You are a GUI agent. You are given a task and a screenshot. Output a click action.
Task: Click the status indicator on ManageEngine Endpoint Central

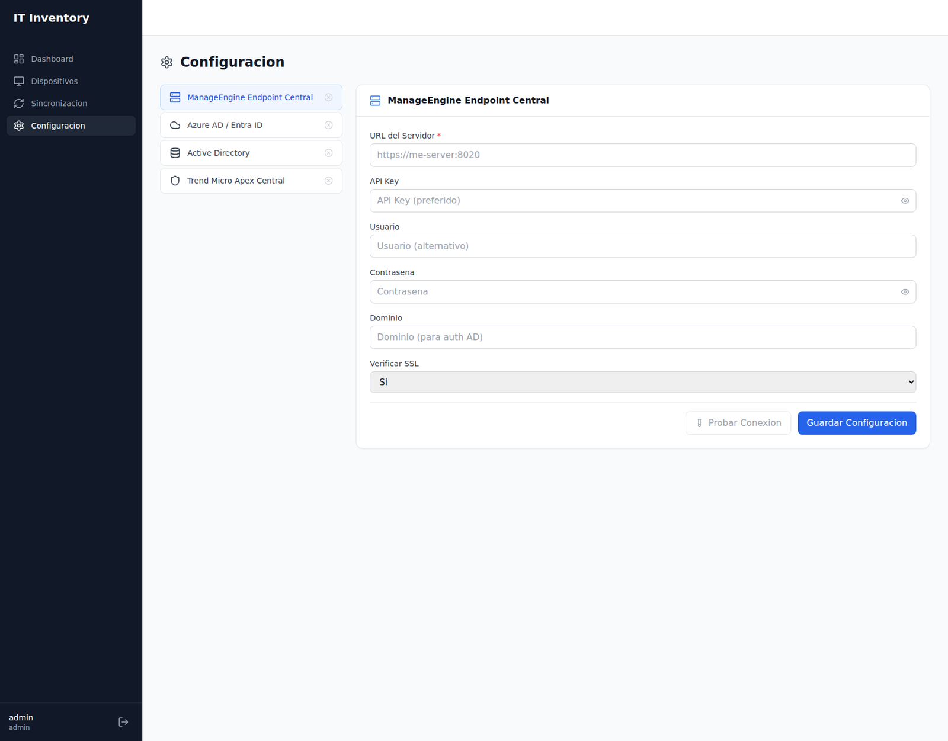[x=329, y=97]
